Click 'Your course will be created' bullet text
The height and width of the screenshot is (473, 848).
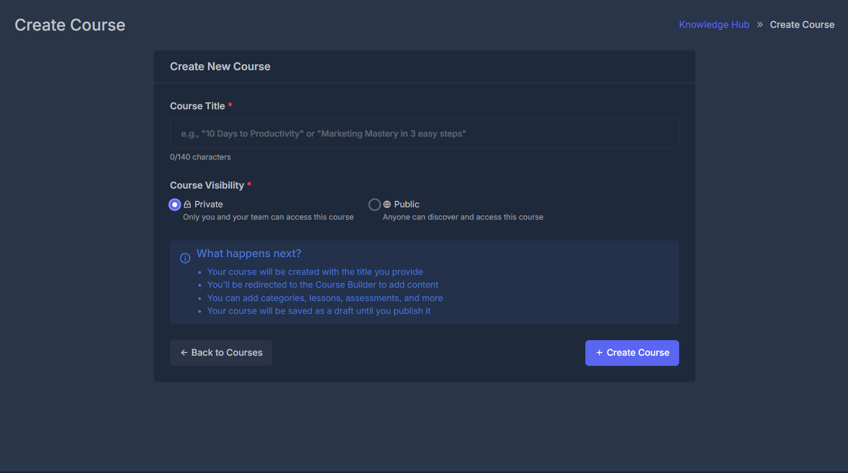(315, 272)
